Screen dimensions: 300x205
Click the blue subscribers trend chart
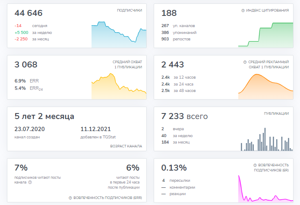(x=119, y=35)
